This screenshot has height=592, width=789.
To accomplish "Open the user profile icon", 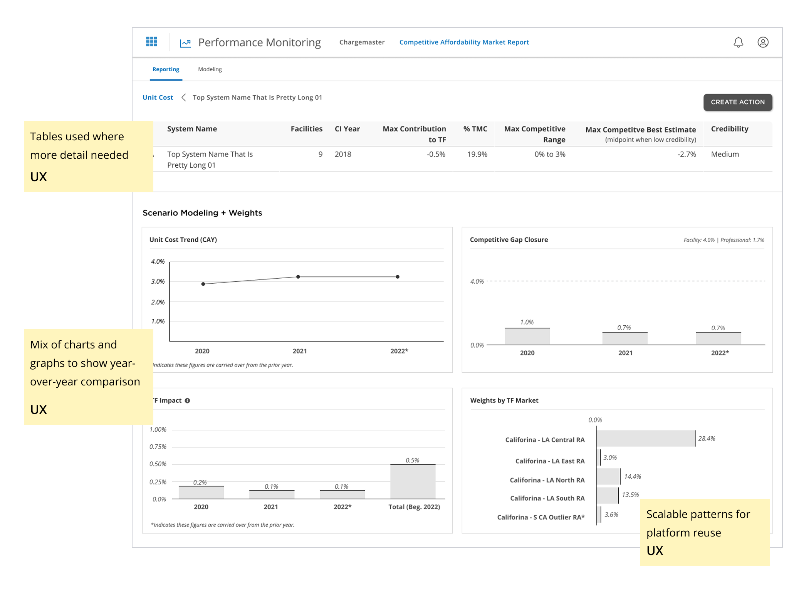I will [763, 42].
